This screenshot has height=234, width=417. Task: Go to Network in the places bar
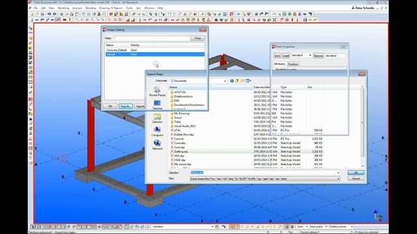(x=157, y=145)
